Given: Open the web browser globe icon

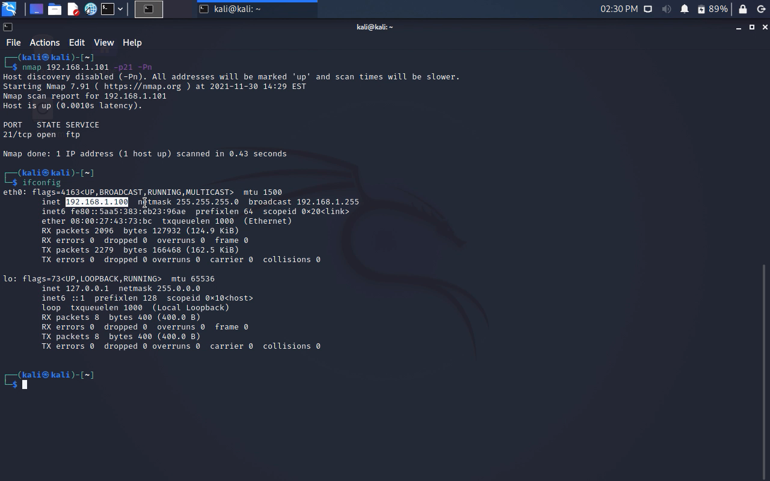Looking at the screenshot, I should pos(91,9).
